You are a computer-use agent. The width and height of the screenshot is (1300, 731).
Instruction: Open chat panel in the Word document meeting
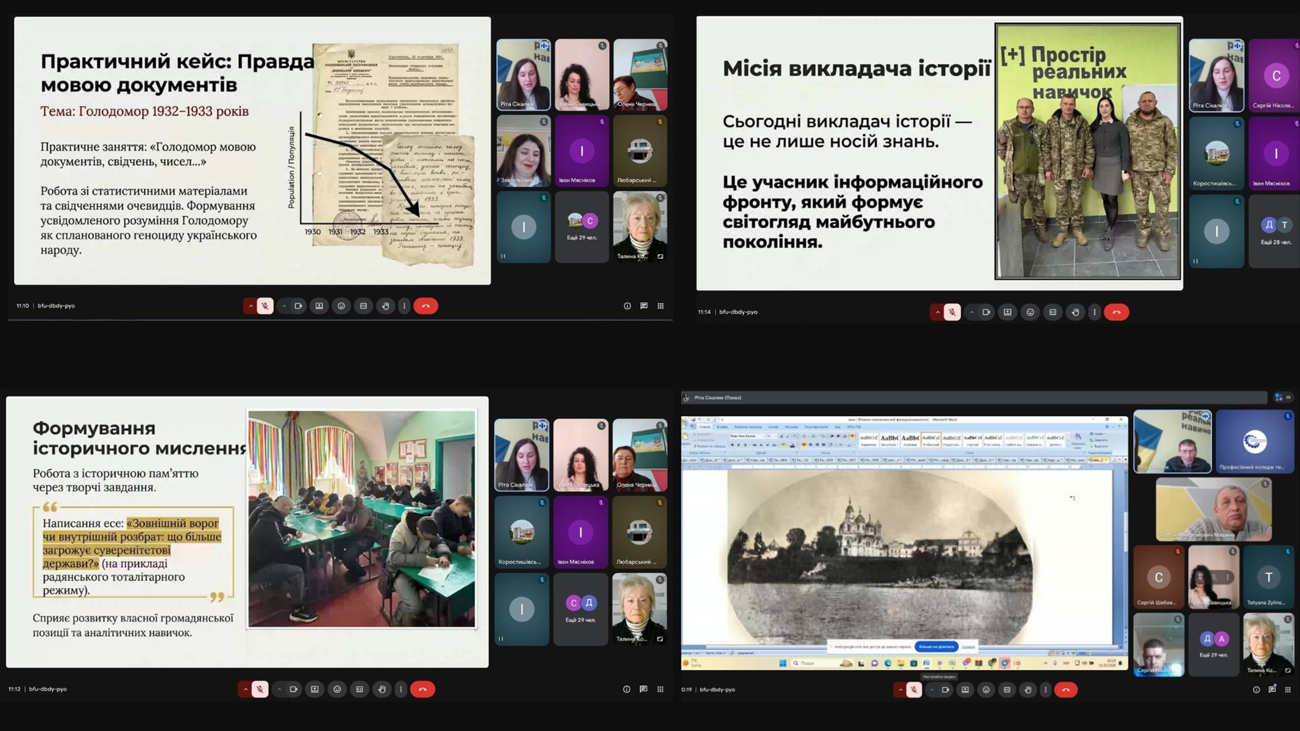tap(1272, 690)
